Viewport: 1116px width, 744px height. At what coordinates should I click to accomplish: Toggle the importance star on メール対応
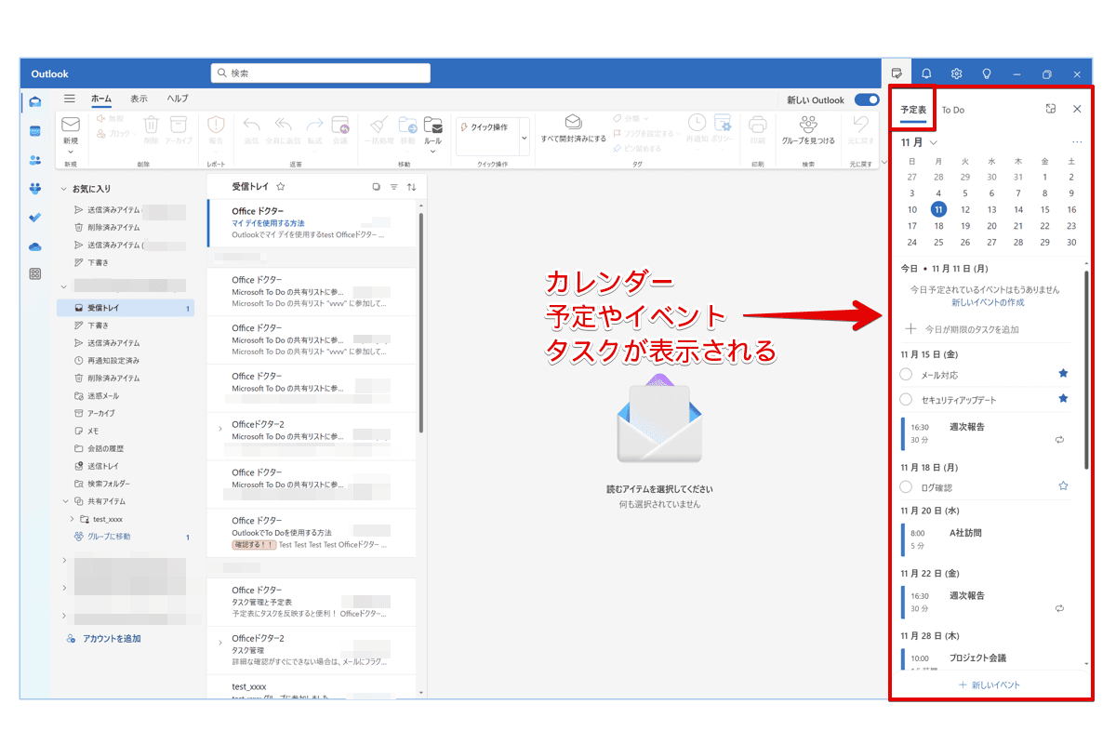coord(1063,374)
